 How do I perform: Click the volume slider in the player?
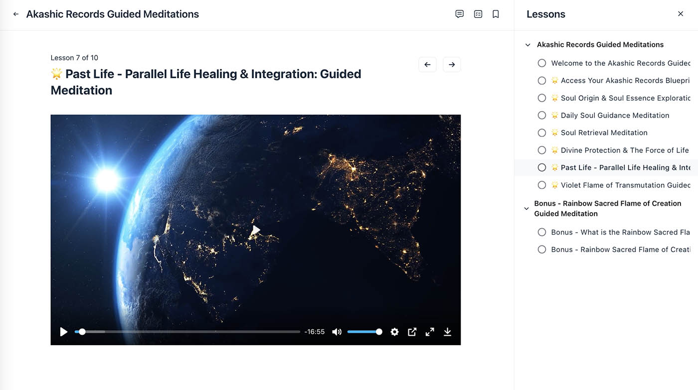[364, 332]
